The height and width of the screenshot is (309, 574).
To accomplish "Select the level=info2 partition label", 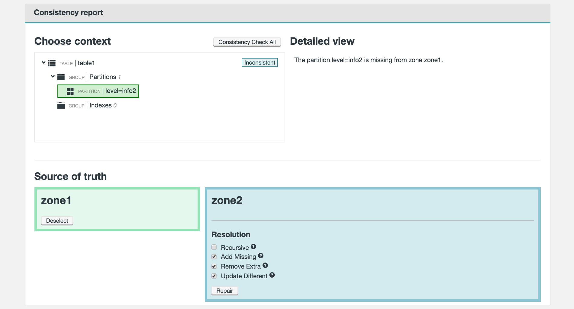I will coord(121,91).
